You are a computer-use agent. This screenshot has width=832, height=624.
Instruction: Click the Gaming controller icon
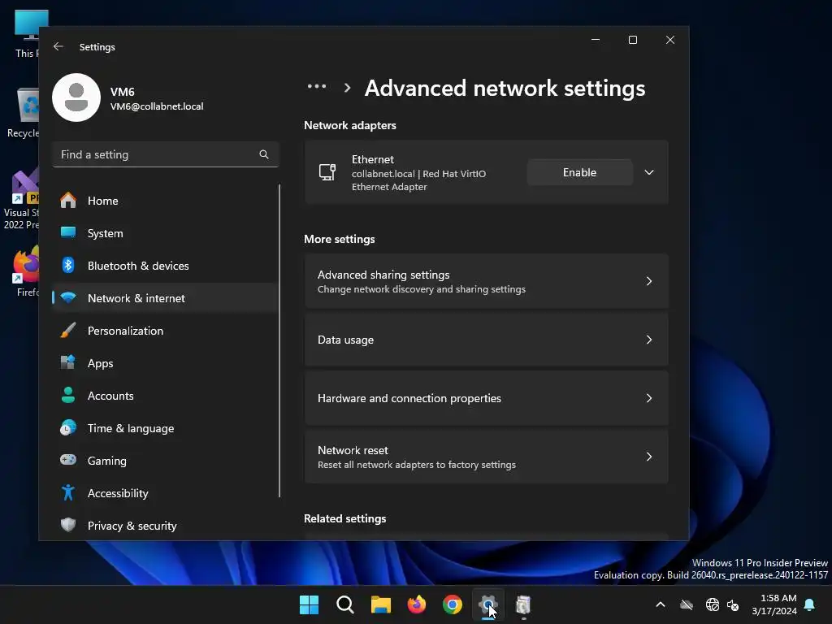pos(68,460)
